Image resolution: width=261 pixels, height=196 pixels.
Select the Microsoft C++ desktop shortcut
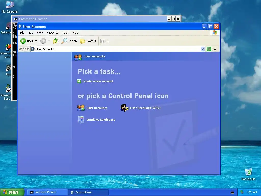[6, 51]
